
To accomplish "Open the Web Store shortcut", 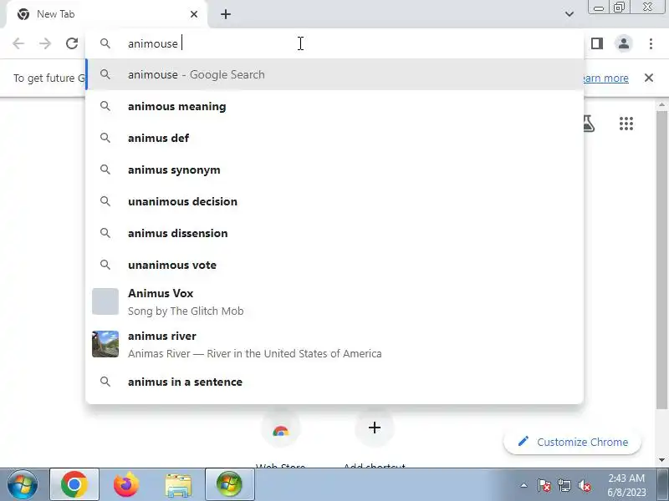I will click(x=280, y=431).
